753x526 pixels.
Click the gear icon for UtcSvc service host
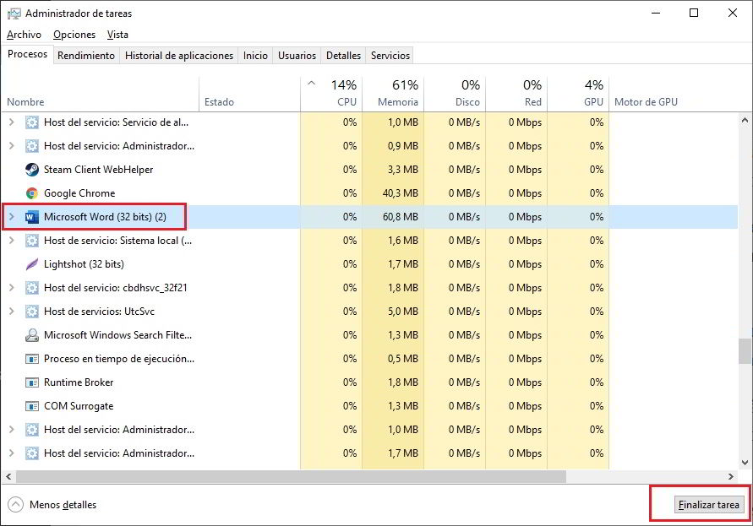coord(32,312)
